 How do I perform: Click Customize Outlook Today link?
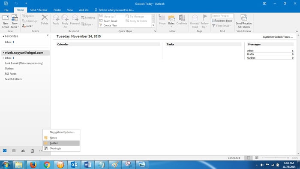[278, 37]
